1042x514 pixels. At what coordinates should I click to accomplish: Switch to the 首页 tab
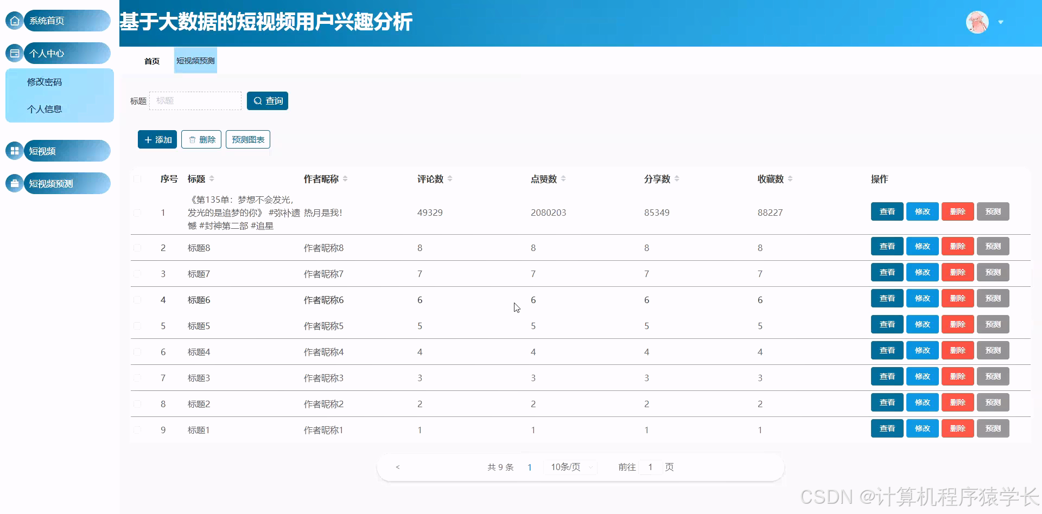click(x=151, y=61)
